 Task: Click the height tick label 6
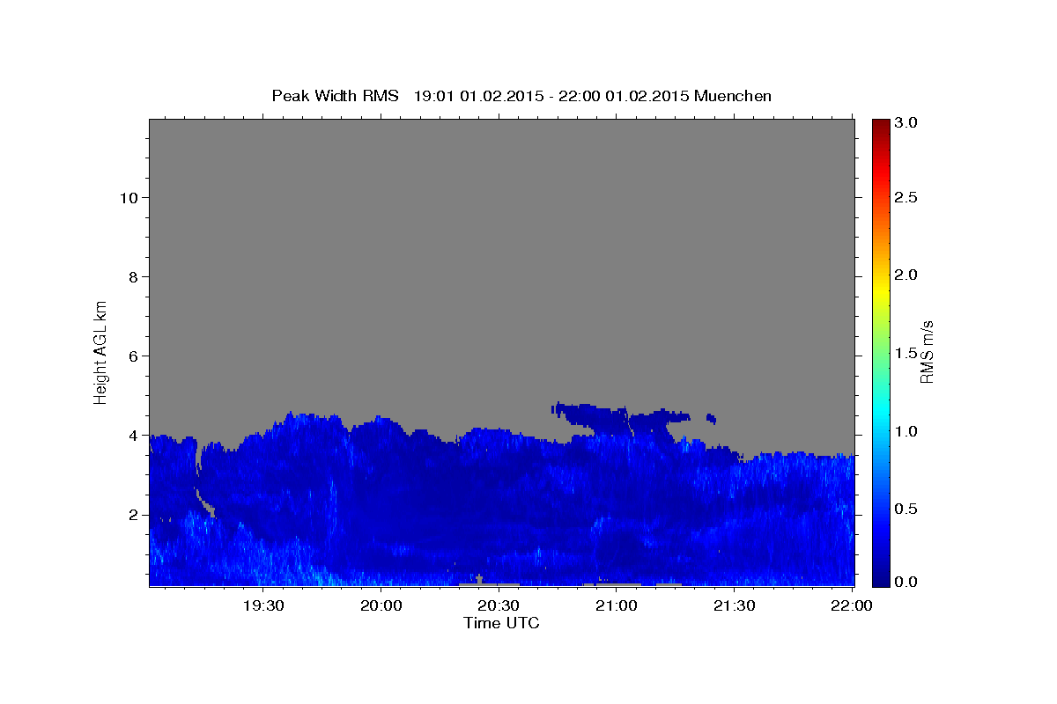click(x=134, y=356)
